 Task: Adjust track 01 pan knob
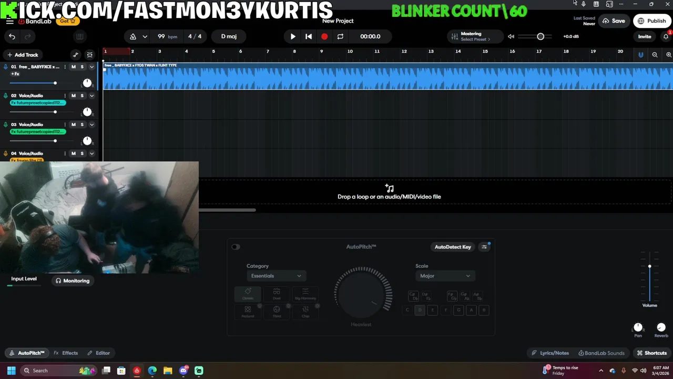coord(87,83)
